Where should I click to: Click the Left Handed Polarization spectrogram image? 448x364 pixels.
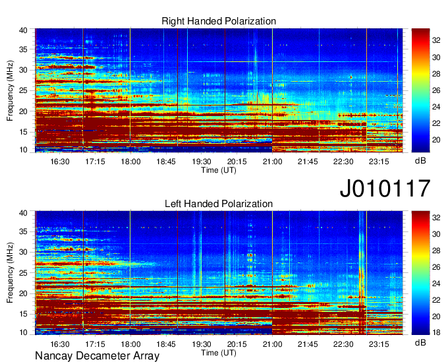[219, 273]
